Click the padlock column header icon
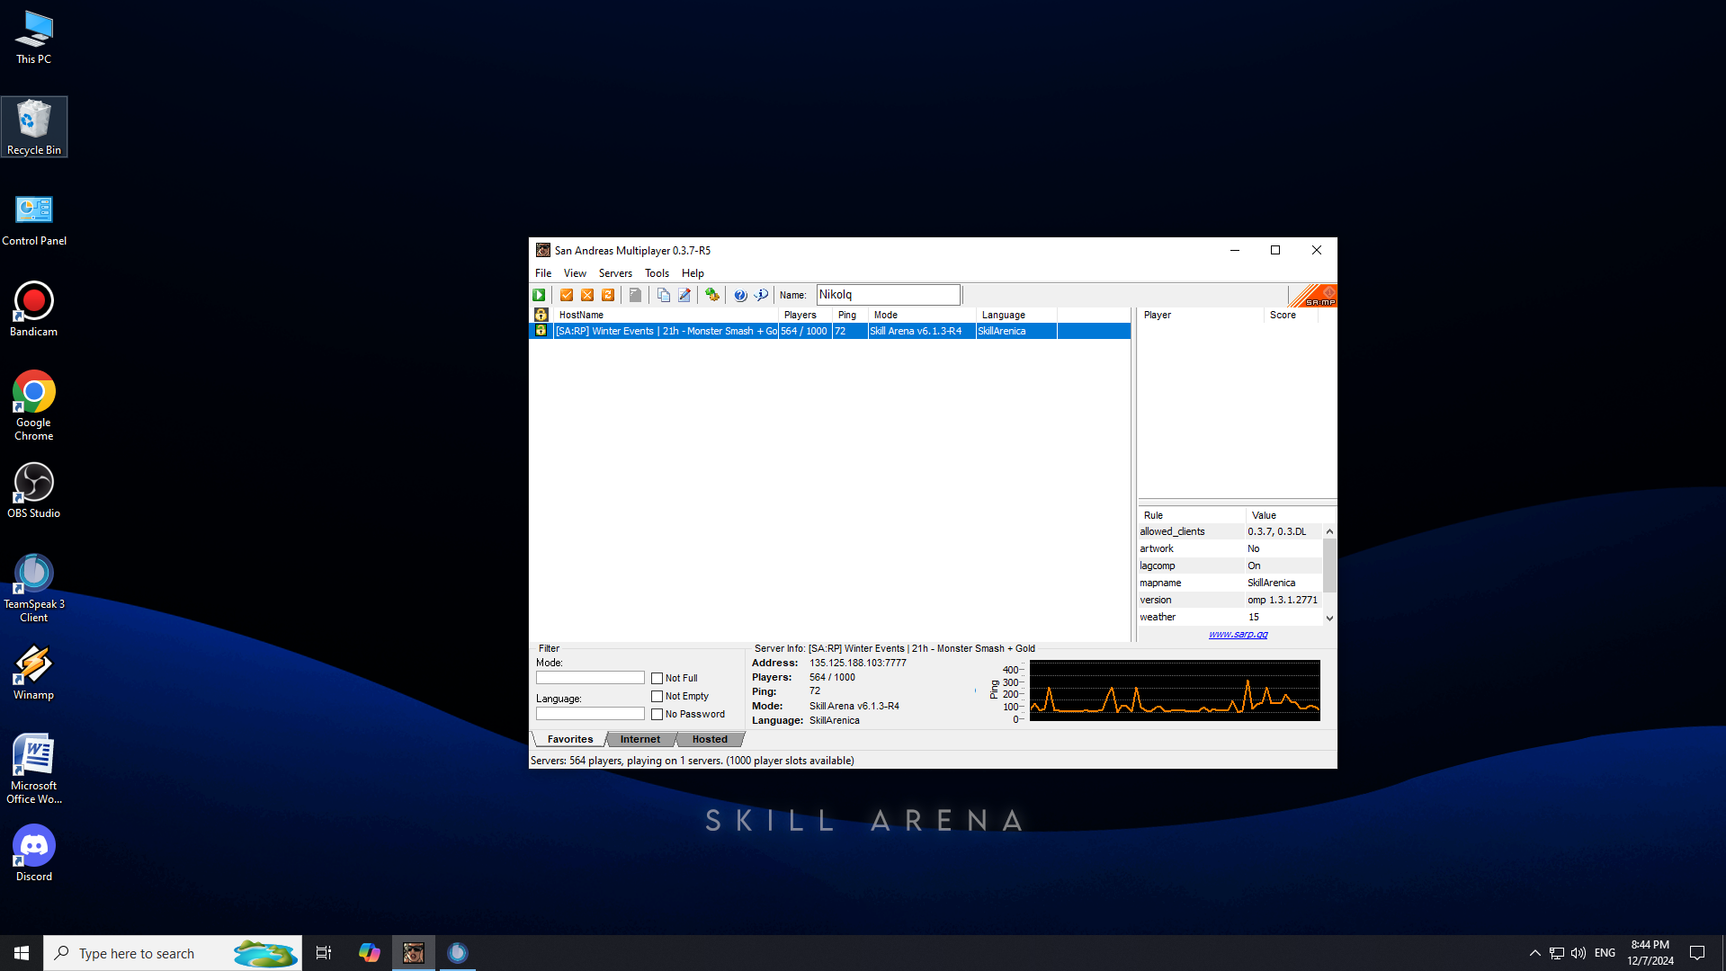 [541, 315]
